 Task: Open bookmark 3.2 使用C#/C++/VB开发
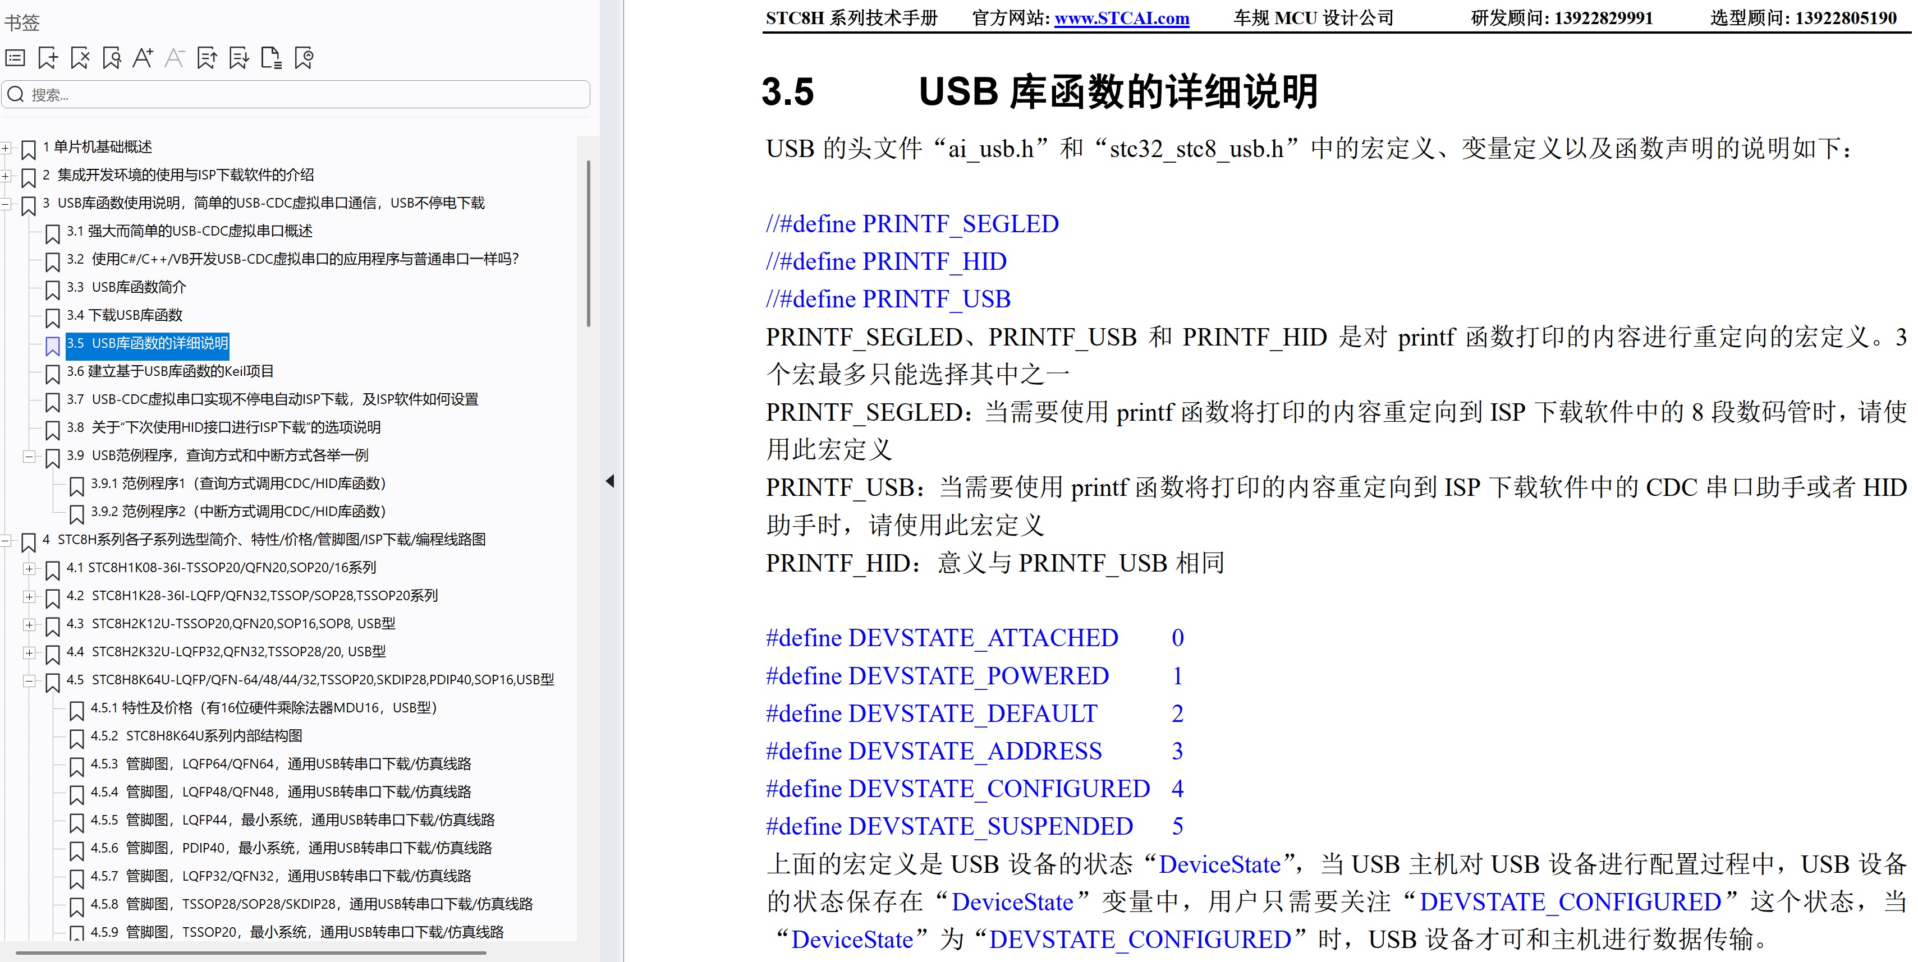coord(292,259)
